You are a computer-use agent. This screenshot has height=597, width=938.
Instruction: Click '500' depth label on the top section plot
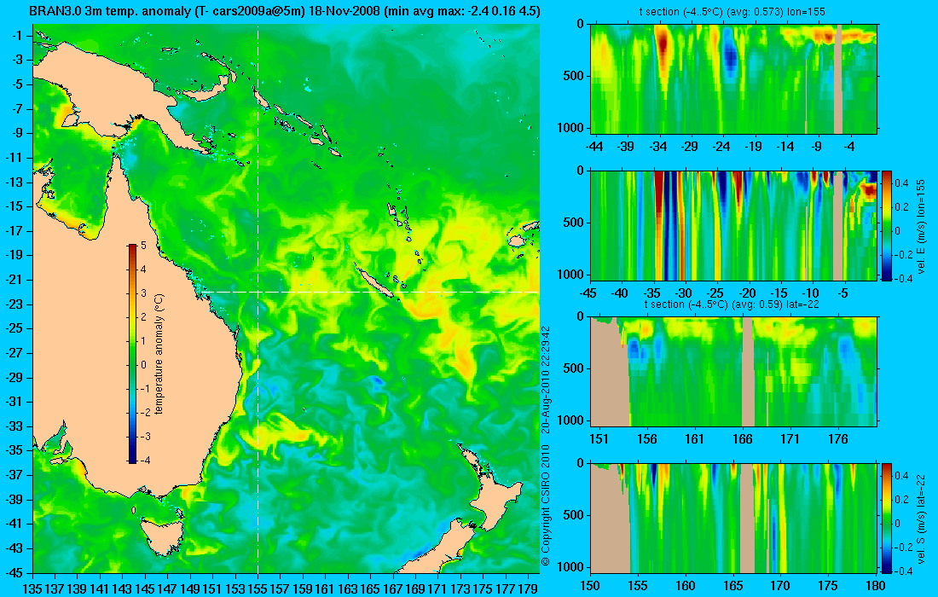click(x=574, y=76)
